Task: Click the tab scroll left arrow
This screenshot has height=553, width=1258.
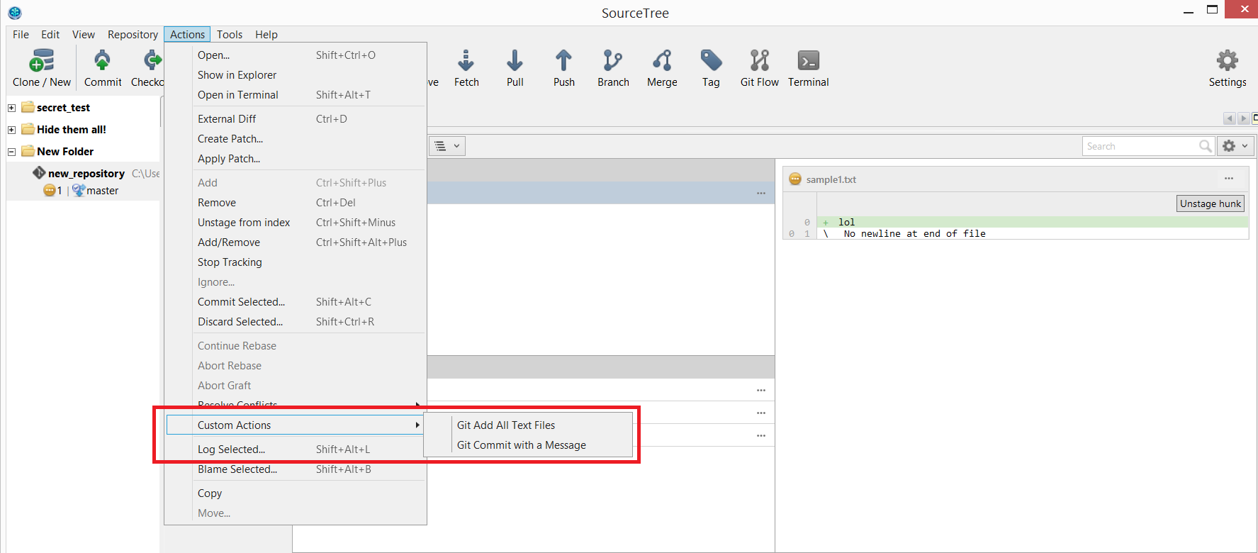Action: click(x=1230, y=118)
